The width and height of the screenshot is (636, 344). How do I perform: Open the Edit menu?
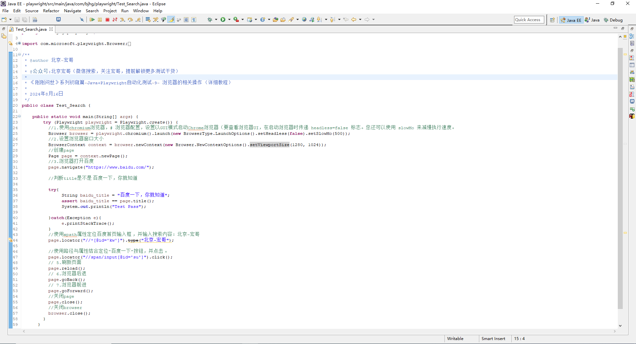coord(17,11)
